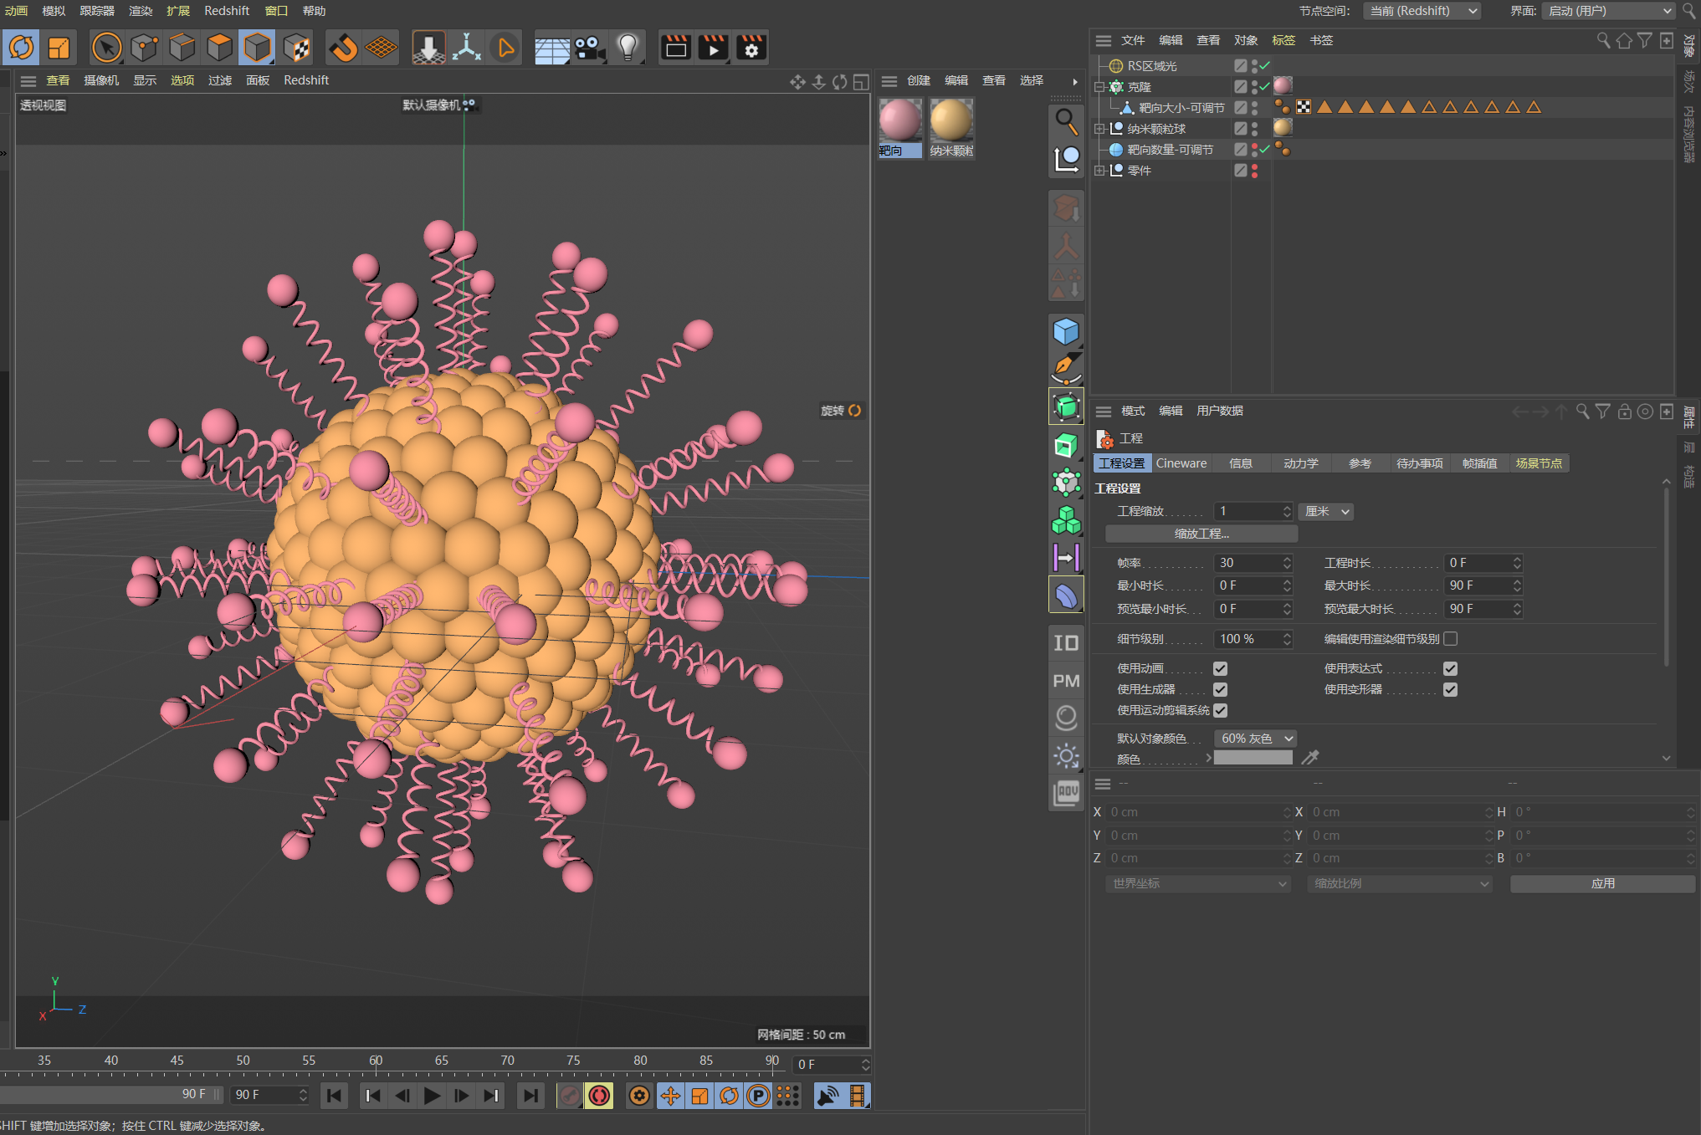Toggle the 使用生成器 checkbox
The width and height of the screenshot is (1701, 1135).
[1220, 689]
